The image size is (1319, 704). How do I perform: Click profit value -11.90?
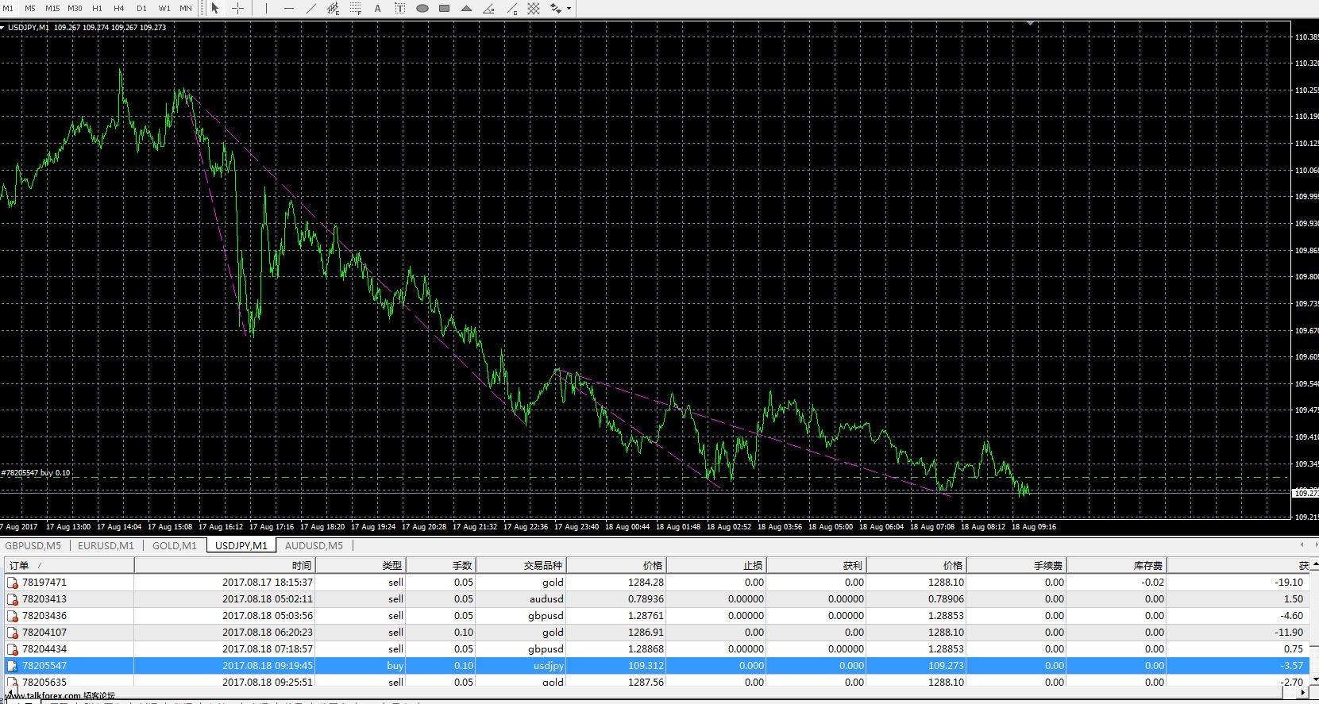1288,633
